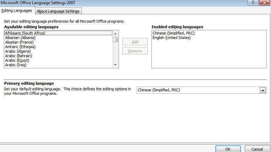Image resolution: width=271 pixels, height=152 pixels.
Task: Open the primary editing language dropdown arrow
Action: pyautogui.click(x=263, y=90)
